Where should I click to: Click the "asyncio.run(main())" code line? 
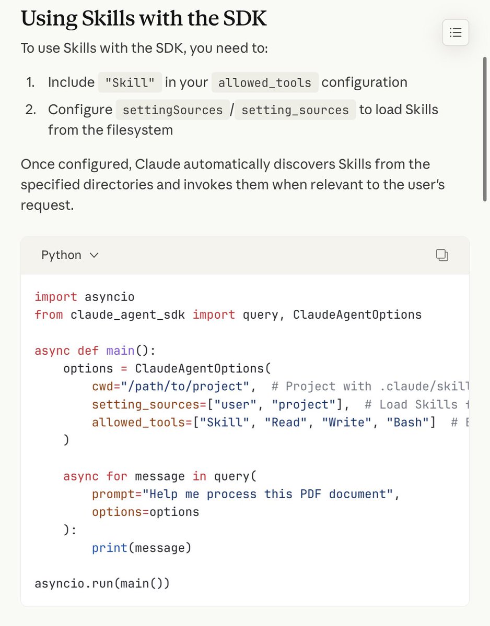pos(102,583)
